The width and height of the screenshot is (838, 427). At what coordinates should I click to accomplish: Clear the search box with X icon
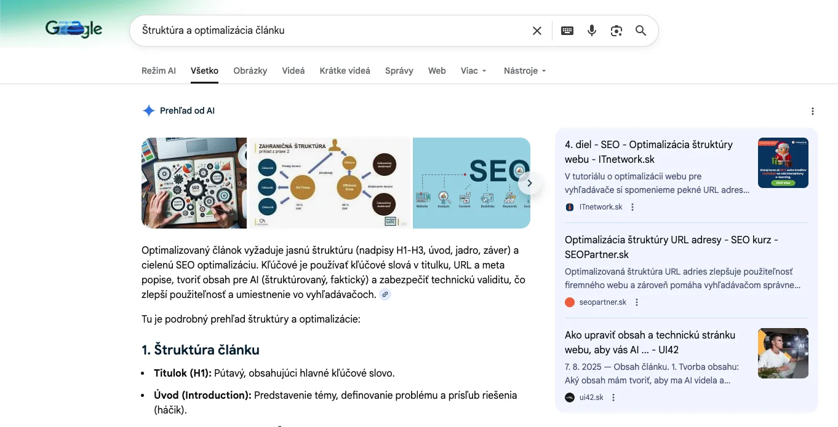(x=537, y=31)
